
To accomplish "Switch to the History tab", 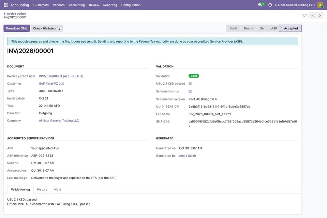I will coord(42,189).
